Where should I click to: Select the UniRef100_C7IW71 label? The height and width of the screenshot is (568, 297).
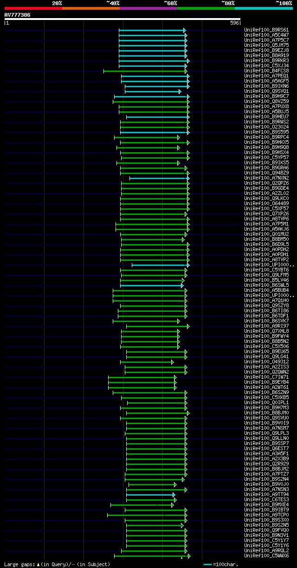tap(266, 377)
